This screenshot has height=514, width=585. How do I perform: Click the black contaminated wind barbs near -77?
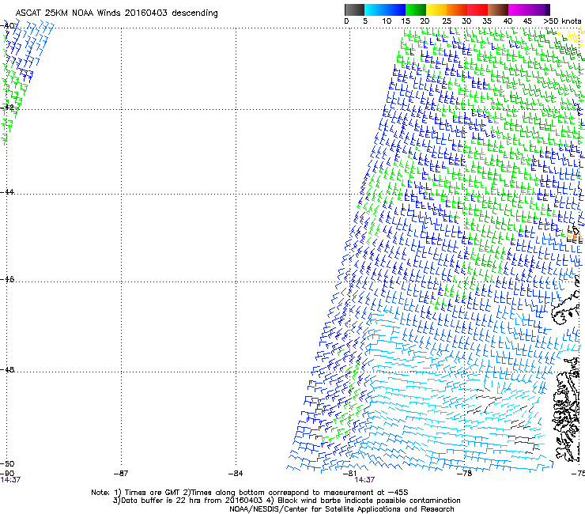[x=485, y=401]
